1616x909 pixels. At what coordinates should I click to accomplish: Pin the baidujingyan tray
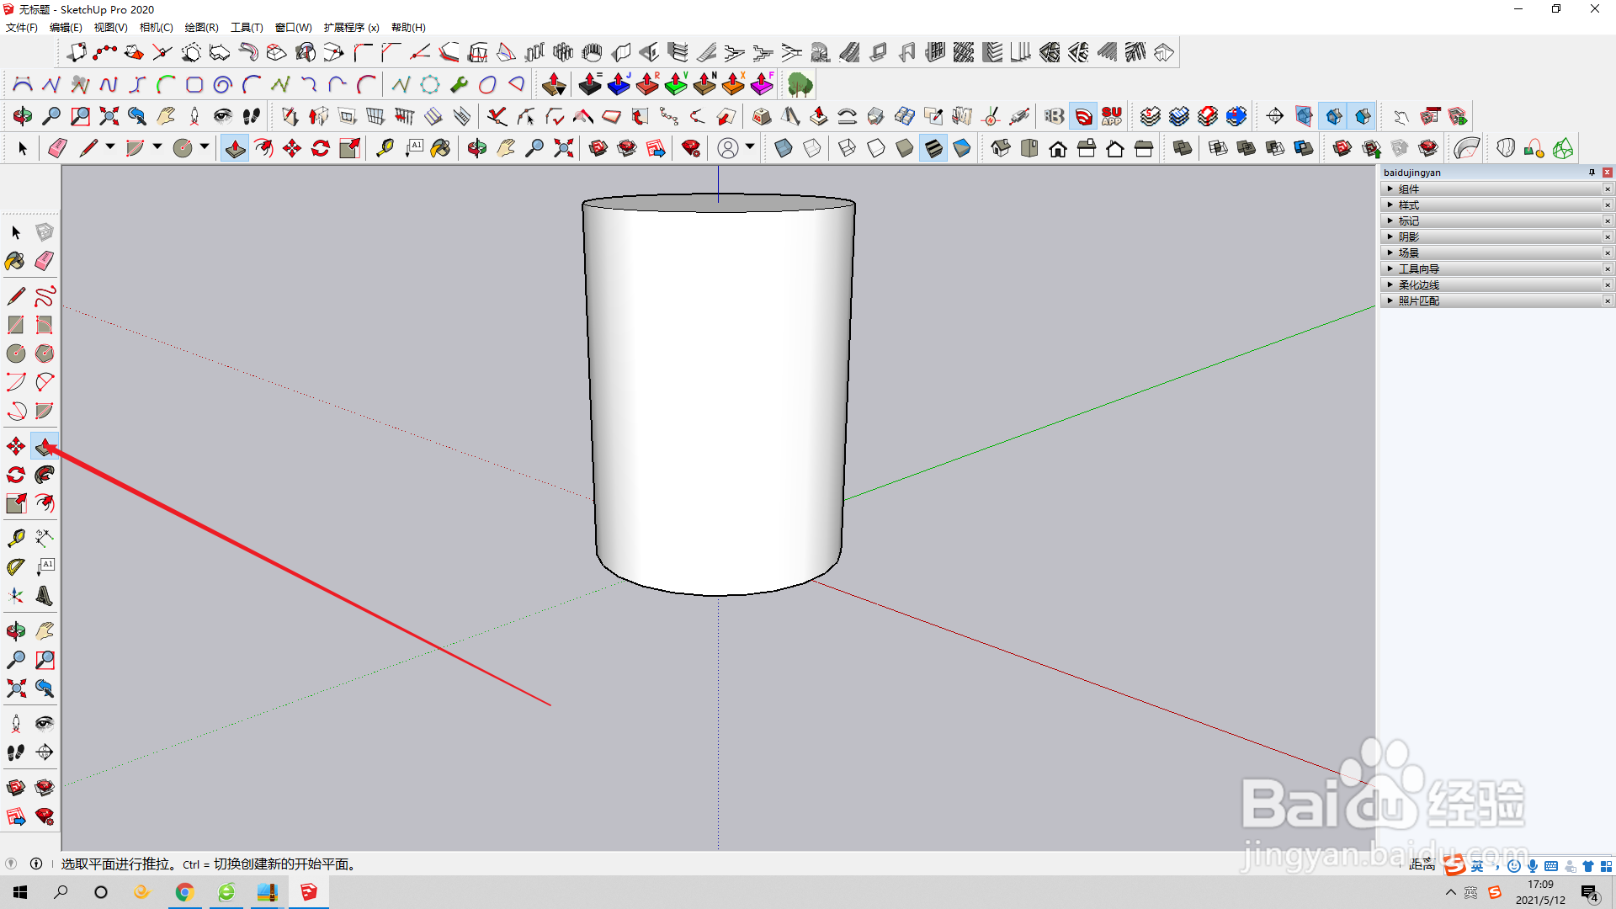[x=1592, y=173]
